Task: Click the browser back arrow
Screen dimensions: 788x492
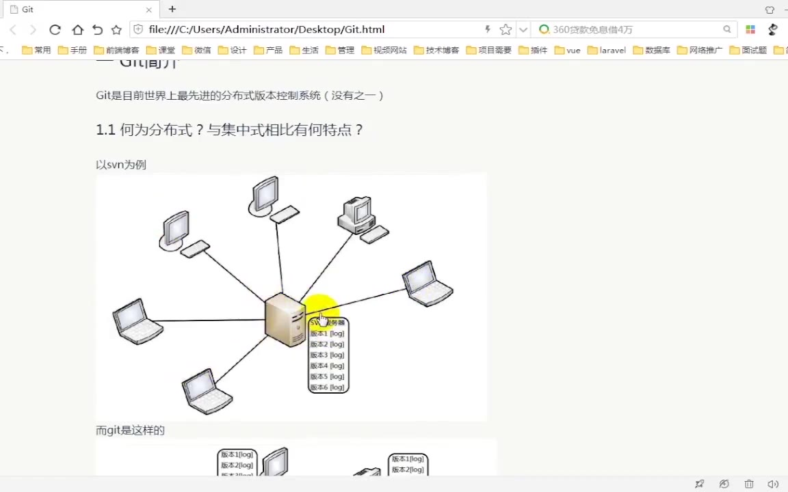Action: pyautogui.click(x=13, y=29)
